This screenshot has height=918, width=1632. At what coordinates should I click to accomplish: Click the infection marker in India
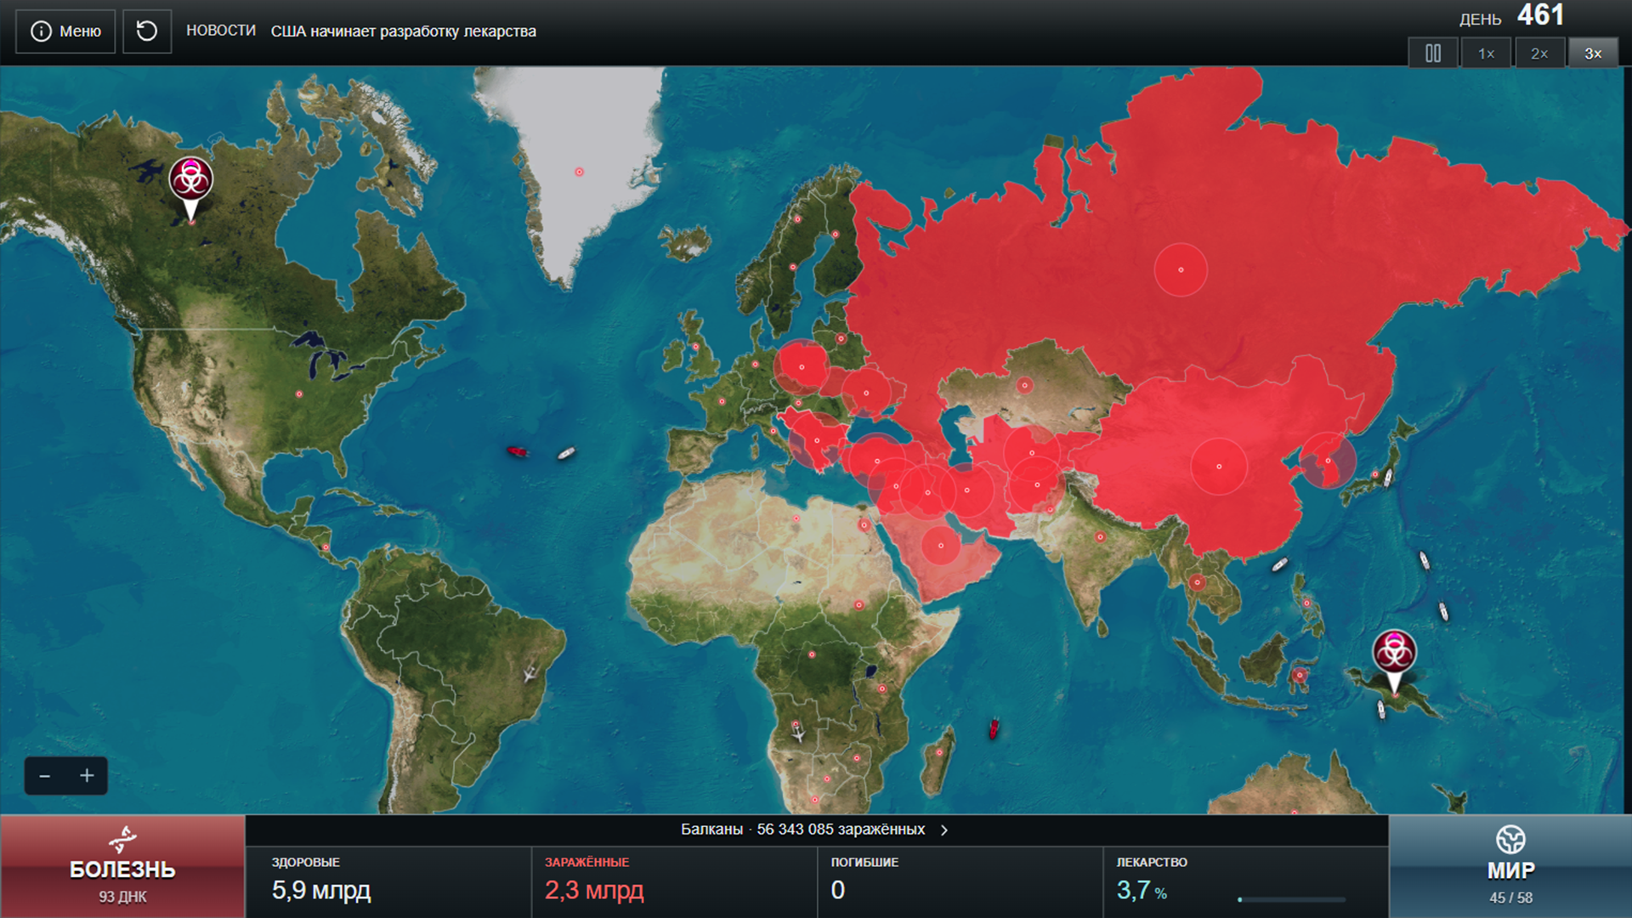(x=1100, y=537)
